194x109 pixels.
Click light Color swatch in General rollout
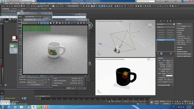(169, 76)
